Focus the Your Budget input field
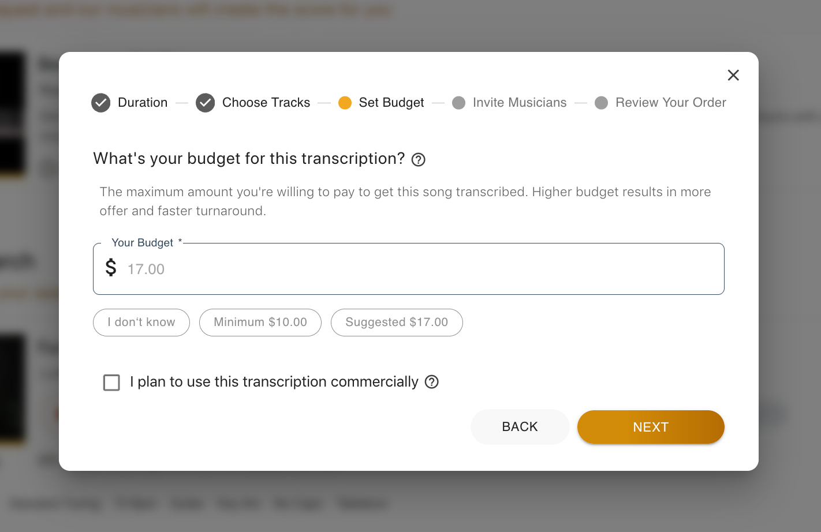This screenshot has width=821, height=532. pos(421,269)
